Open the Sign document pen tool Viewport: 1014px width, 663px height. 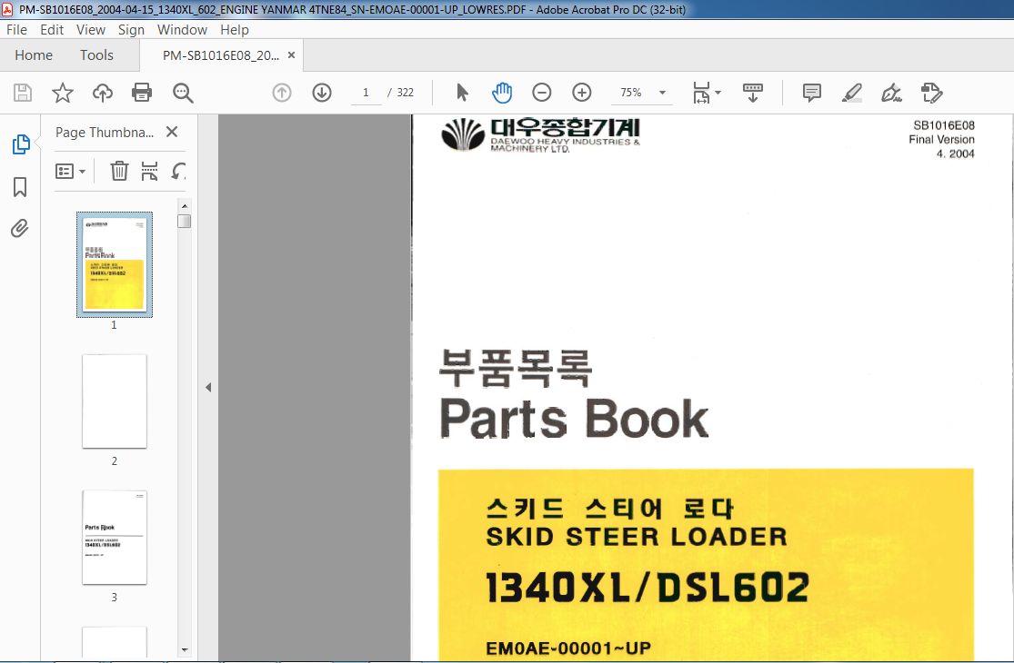[x=892, y=93]
